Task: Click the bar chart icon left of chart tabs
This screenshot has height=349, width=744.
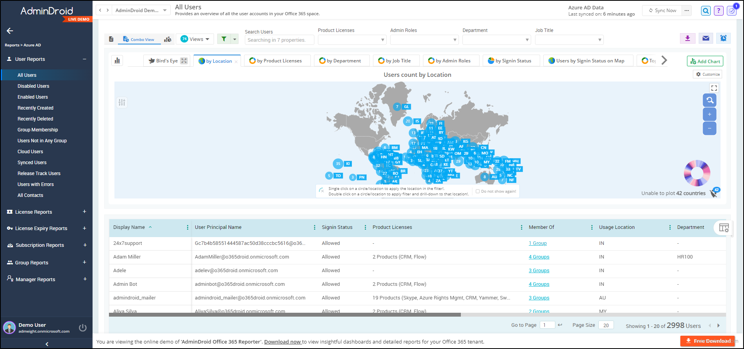Action: point(117,60)
